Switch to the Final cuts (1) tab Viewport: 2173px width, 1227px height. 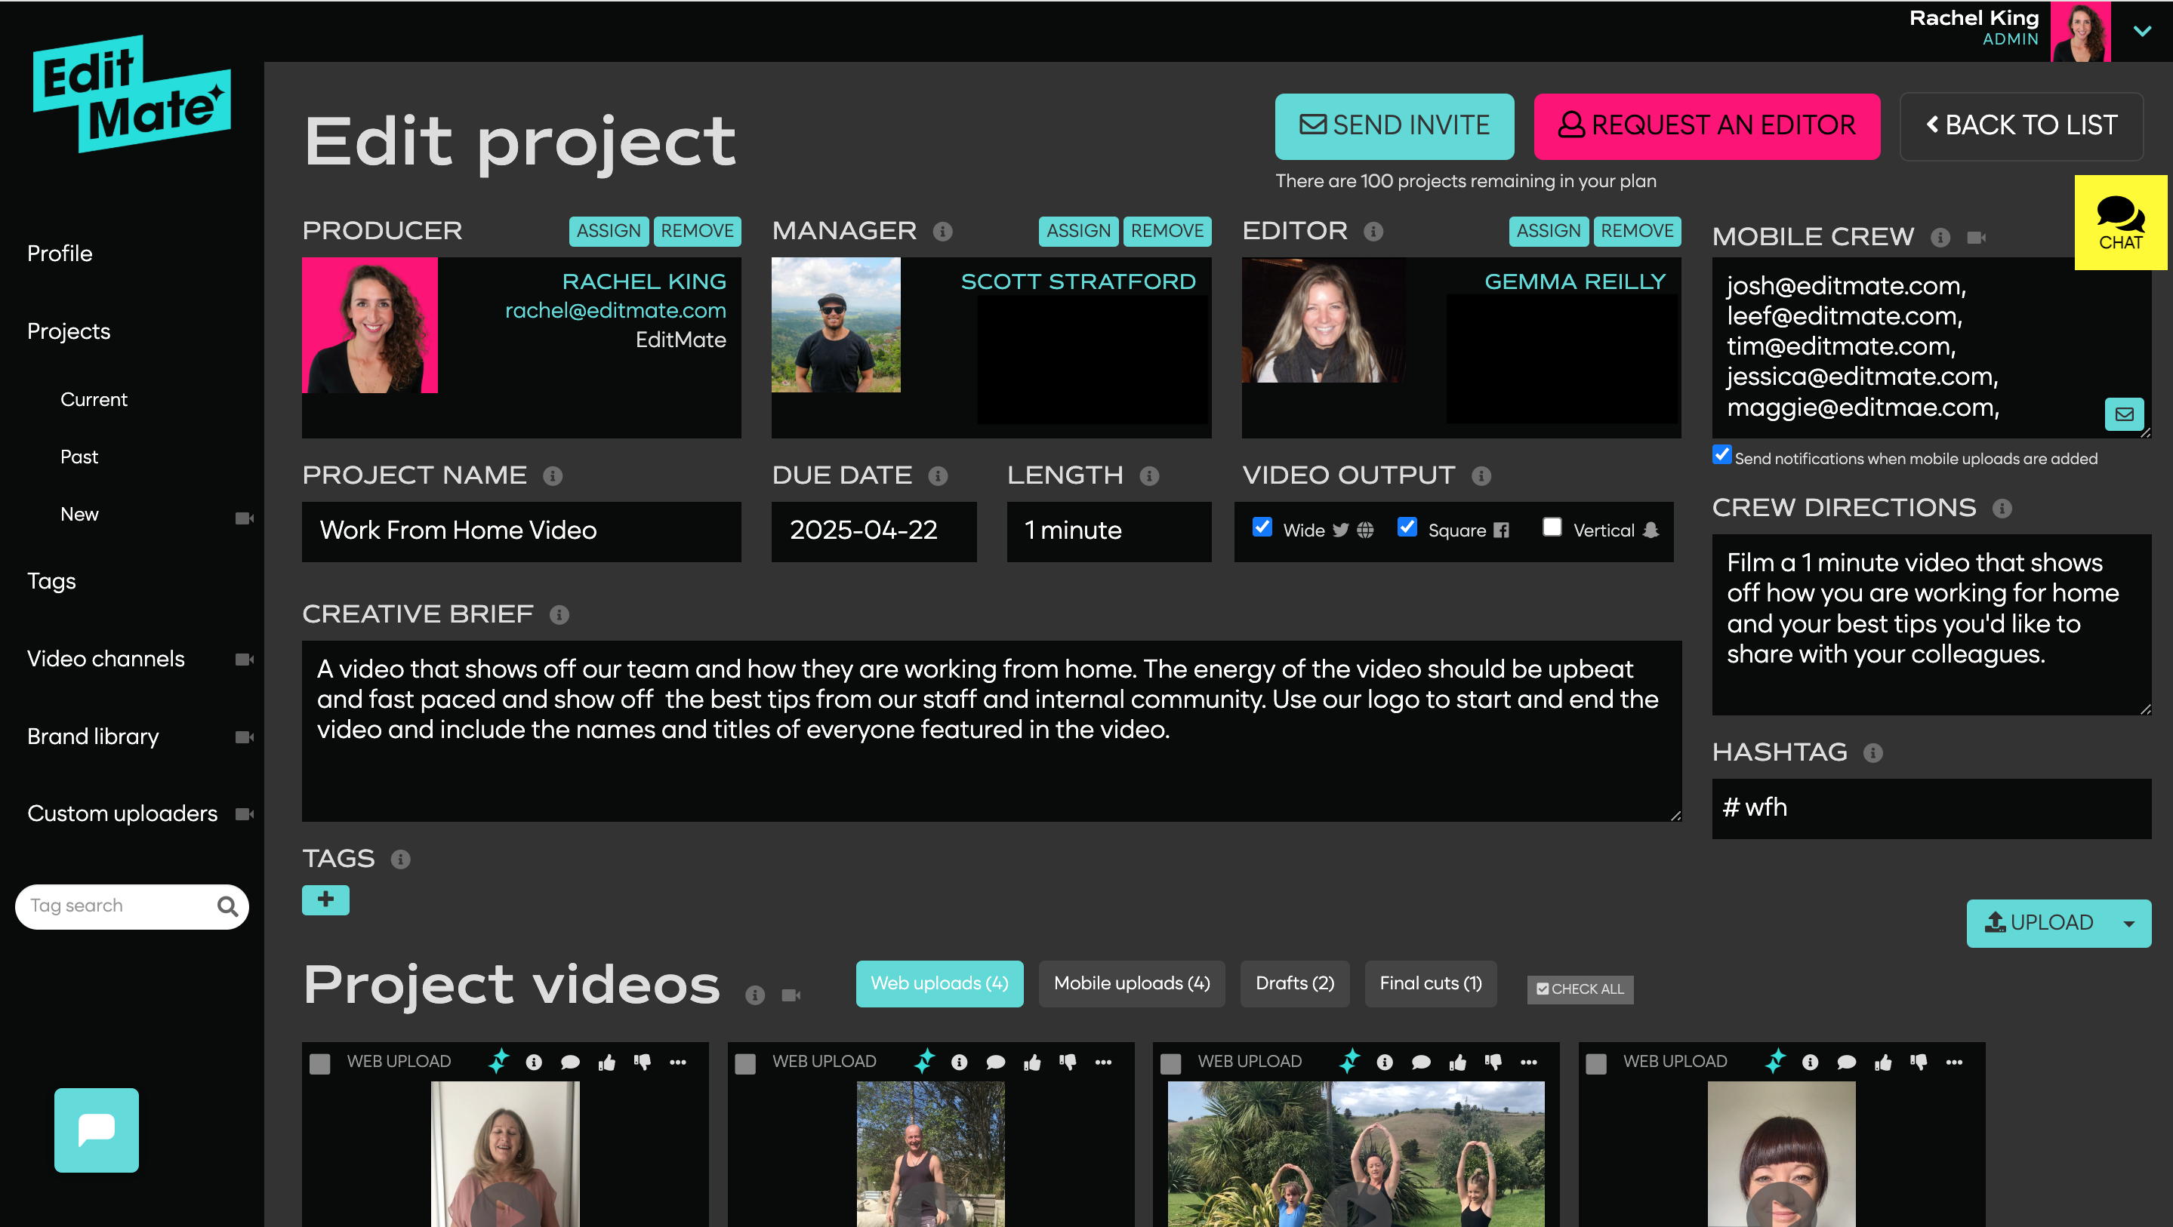1431,984
